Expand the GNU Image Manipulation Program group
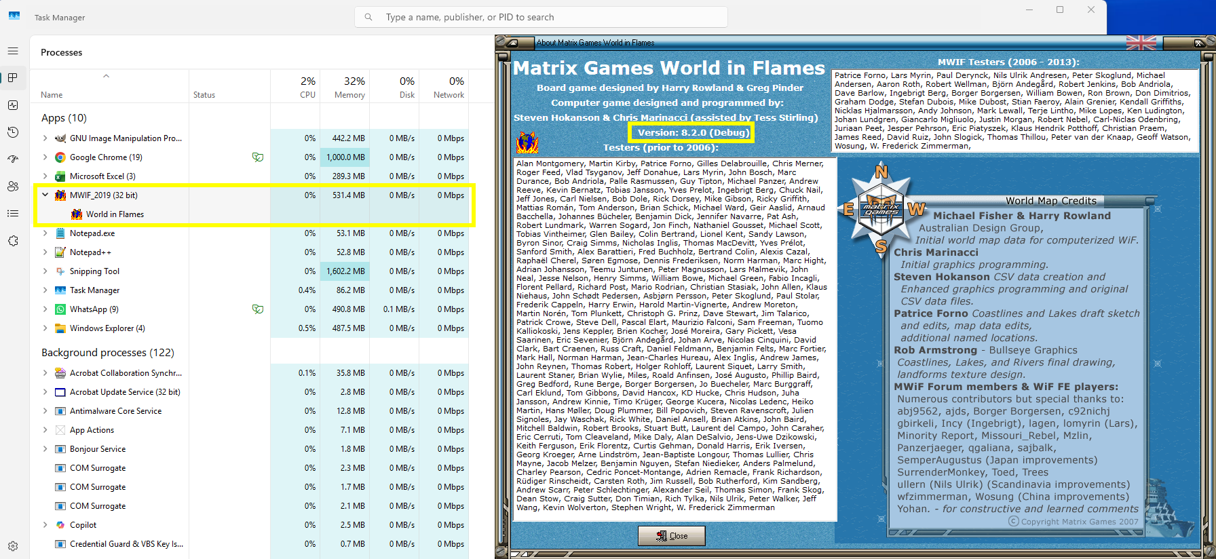Screen dimensions: 1216x559 tap(45, 138)
